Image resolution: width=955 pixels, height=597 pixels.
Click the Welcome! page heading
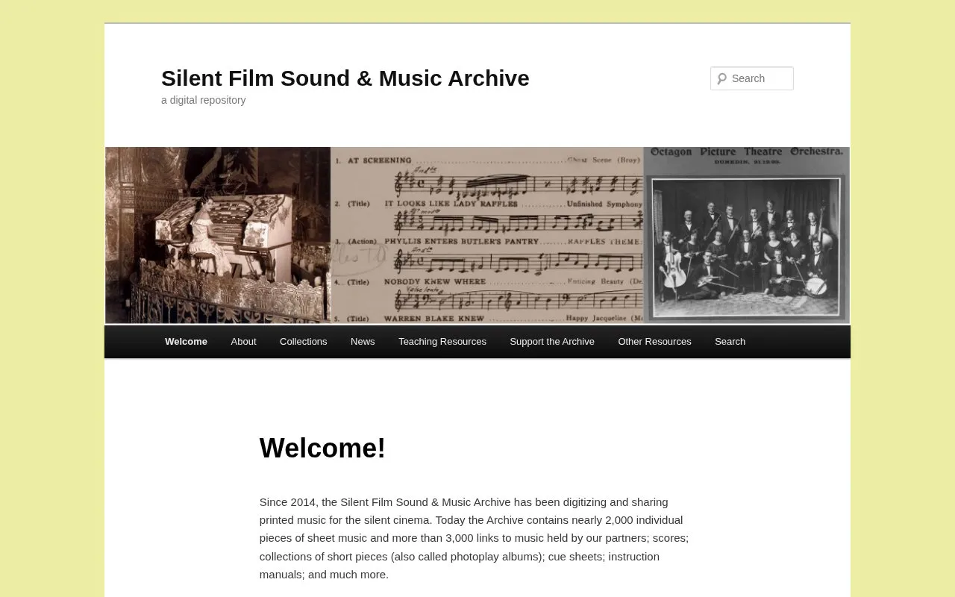coord(322,448)
